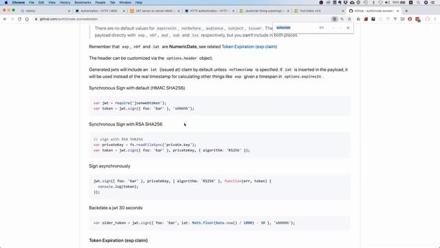Image resolution: width=440 pixels, height=248 pixels.
Task: Click the github.com address bar URL
Action: pos(69,19)
